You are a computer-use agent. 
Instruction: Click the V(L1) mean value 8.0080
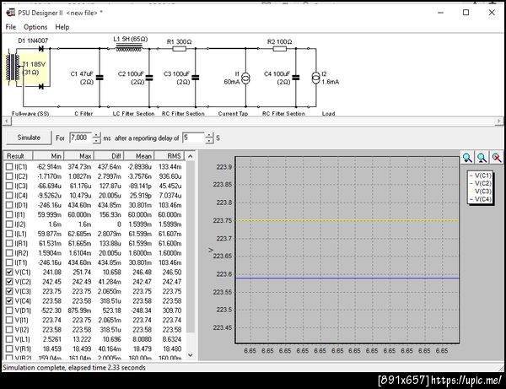[142, 339]
